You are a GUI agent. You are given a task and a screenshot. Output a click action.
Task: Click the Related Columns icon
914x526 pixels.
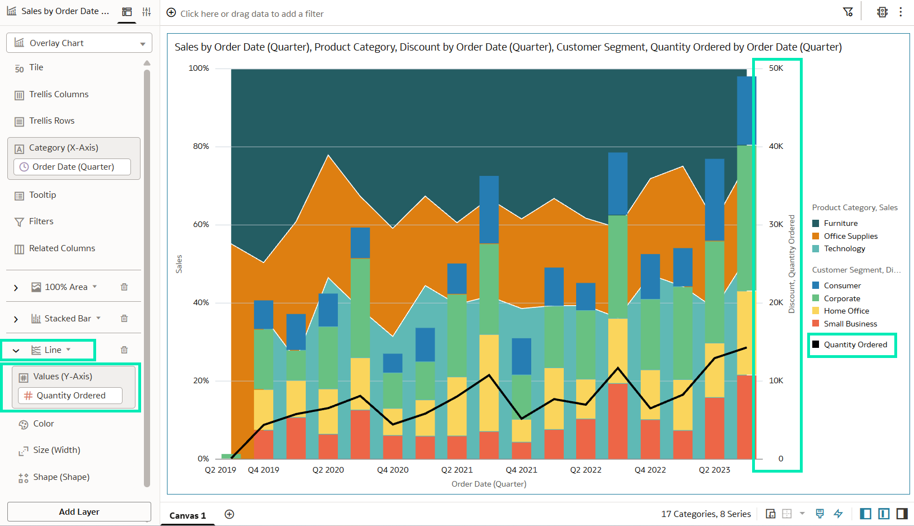tap(20, 249)
